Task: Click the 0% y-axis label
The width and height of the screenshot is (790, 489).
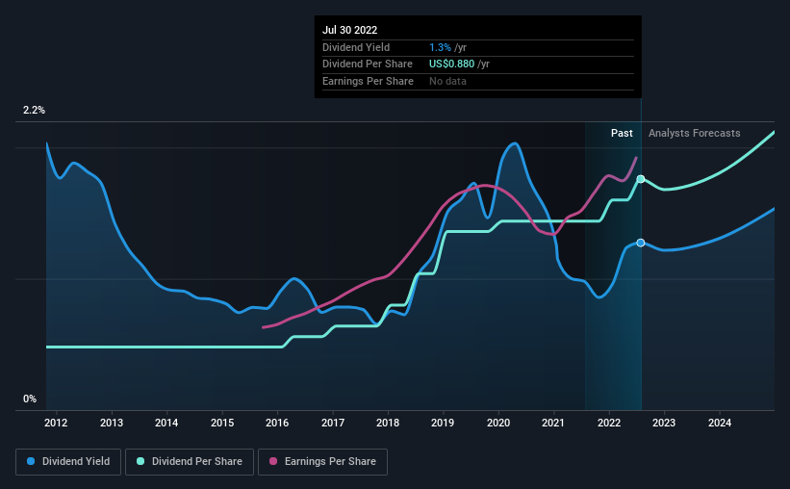Action: pyautogui.click(x=30, y=399)
